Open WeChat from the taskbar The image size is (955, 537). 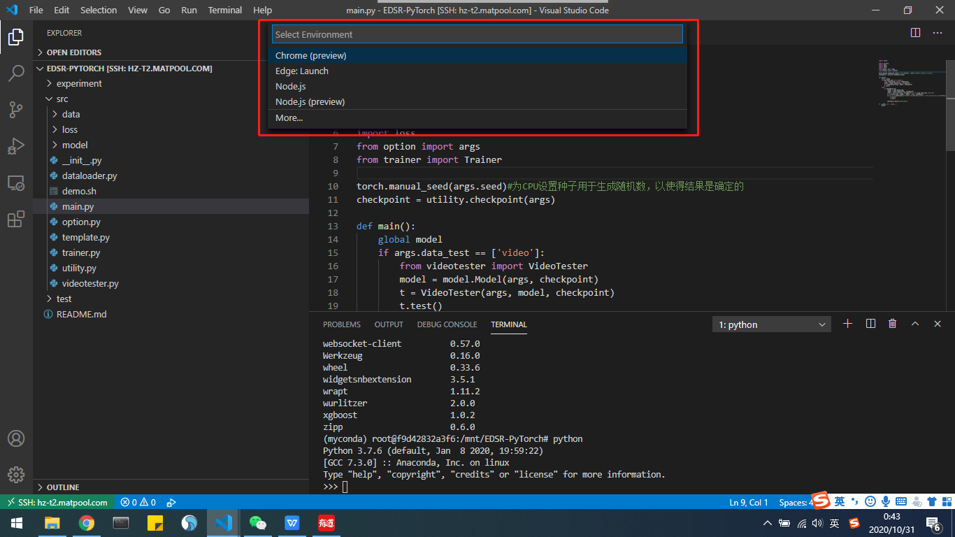[x=258, y=523]
